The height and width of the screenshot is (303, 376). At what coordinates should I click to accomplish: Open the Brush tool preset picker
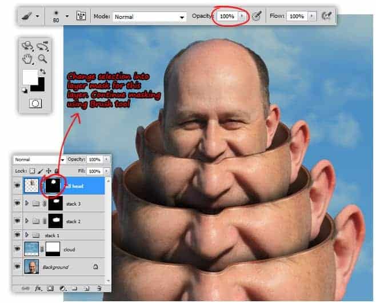point(27,16)
